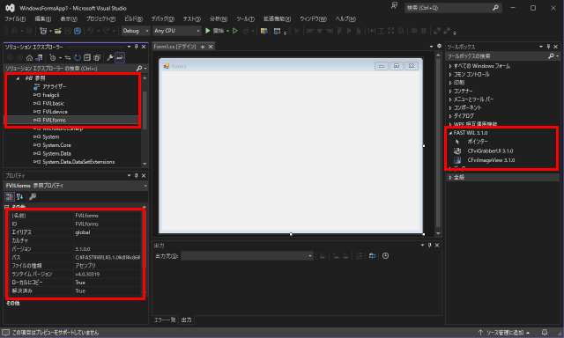The height and width of the screenshot is (338, 564).
Task: Open the Output source dropdown
Action: (247, 256)
